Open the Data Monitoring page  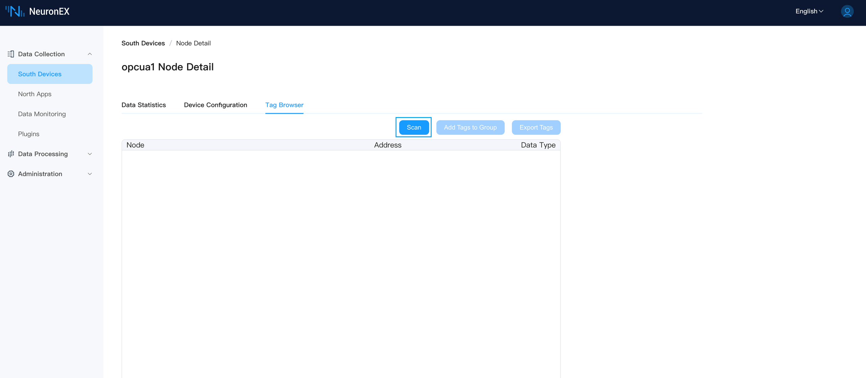point(42,114)
